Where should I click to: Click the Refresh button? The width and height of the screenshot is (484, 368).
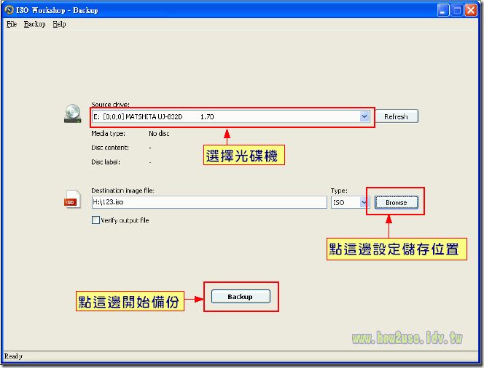click(x=397, y=116)
